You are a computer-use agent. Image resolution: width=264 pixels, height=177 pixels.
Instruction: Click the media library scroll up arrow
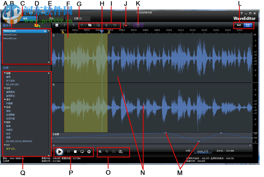click(x=49, y=31)
